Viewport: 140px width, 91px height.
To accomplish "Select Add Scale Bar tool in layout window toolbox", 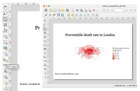I will [45, 61].
